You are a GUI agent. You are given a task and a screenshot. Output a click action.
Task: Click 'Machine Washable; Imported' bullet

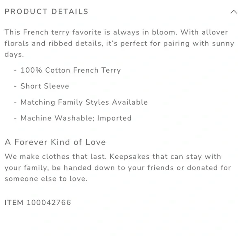pos(76,118)
